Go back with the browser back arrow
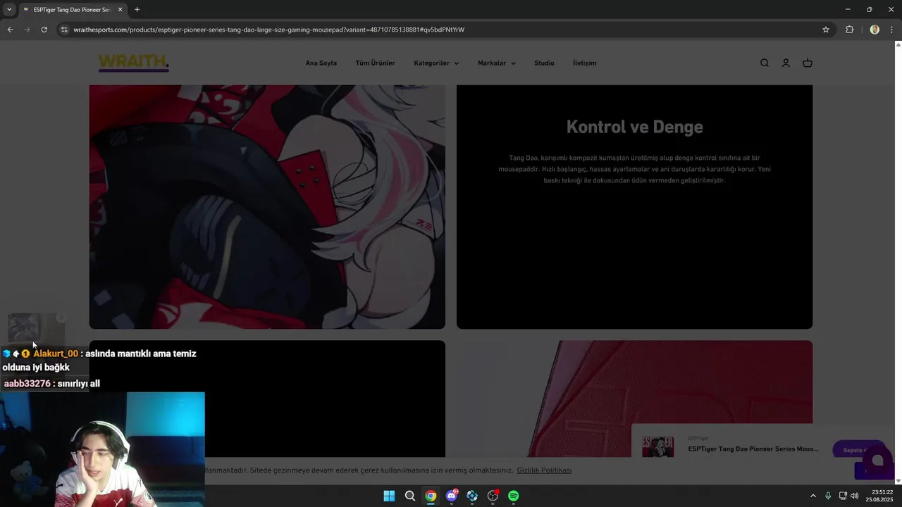 tap(10, 30)
